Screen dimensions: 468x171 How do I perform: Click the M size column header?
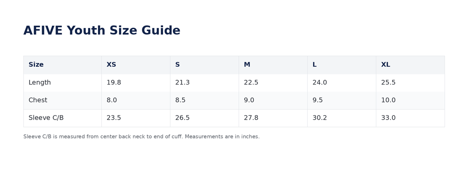pos(273,65)
